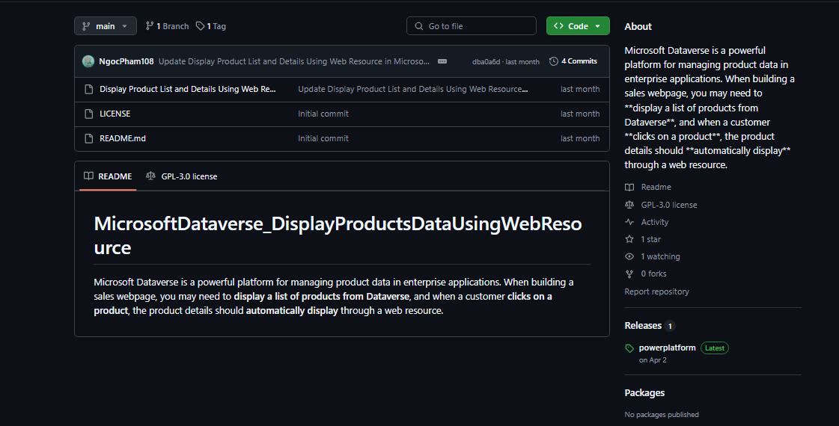Viewport: 839px width, 426px height.
Task: Switch to the README tab
Action: (108, 176)
